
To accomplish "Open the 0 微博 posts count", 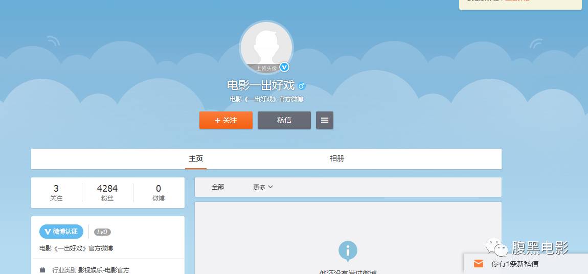I will (x=159, y=193).
